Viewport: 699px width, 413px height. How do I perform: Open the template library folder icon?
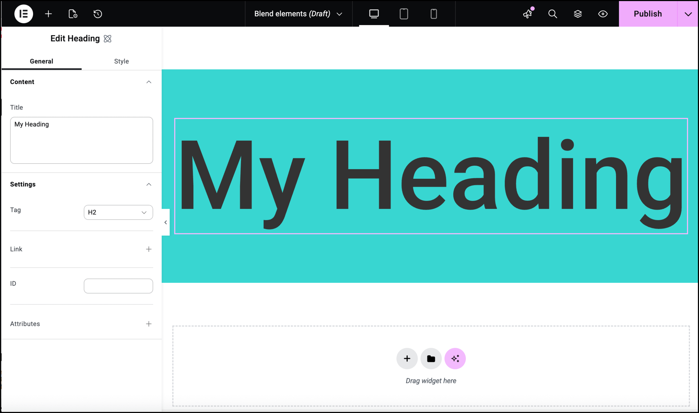click(431, 358)
